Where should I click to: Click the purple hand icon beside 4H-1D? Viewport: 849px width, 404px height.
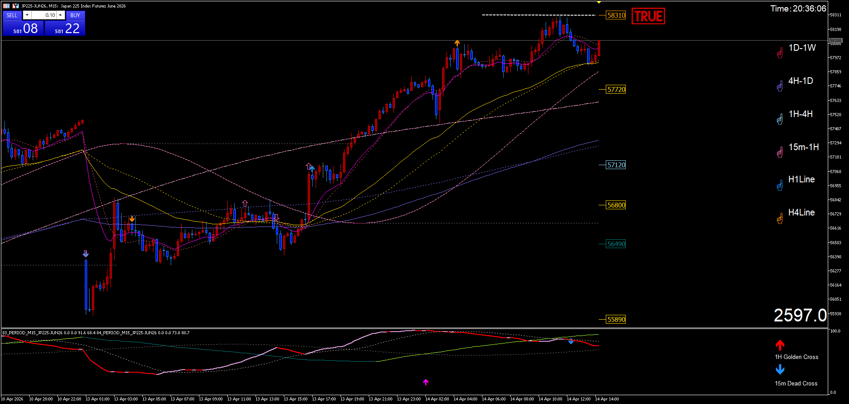click(x=780, y=87)
